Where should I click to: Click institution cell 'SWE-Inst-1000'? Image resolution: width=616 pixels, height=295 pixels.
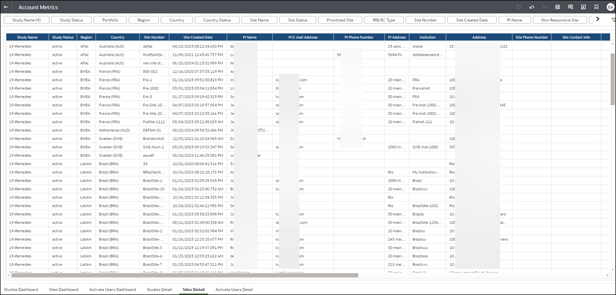[x=427, y=147]
